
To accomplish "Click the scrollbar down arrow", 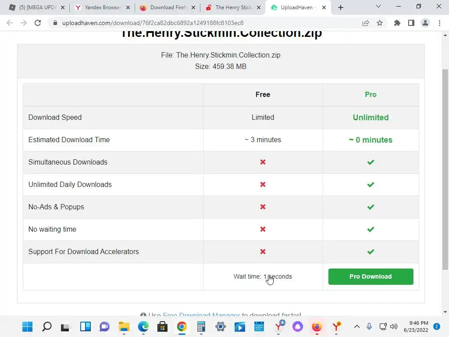I will coord(445,312).
